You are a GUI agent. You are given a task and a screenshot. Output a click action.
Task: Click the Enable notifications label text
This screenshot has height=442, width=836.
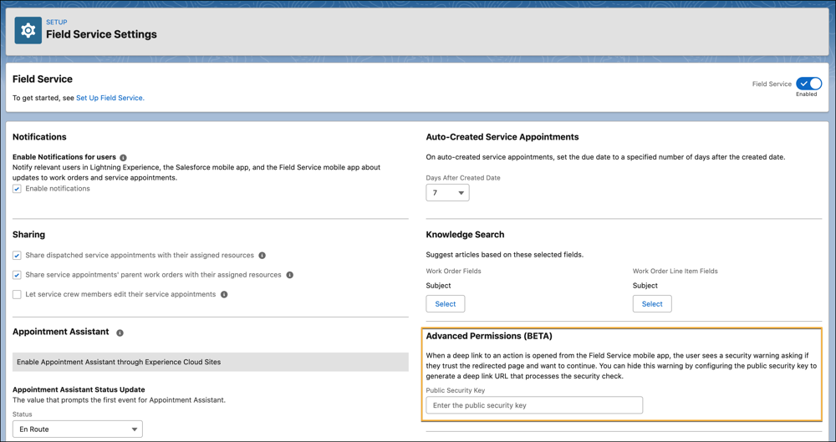click(x=58, y=189)
